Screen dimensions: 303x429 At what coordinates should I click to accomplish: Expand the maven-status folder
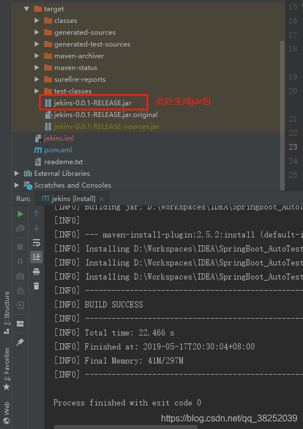point(37,68)
